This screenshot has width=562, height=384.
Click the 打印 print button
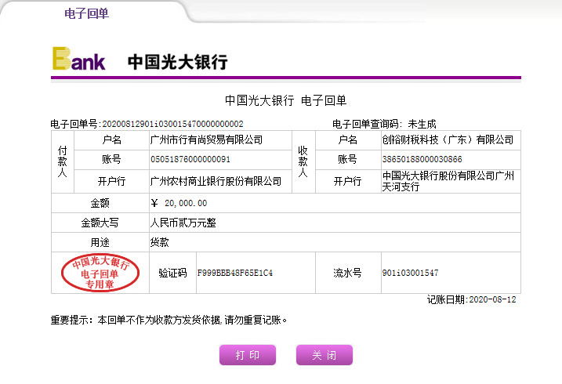(248, 355)
